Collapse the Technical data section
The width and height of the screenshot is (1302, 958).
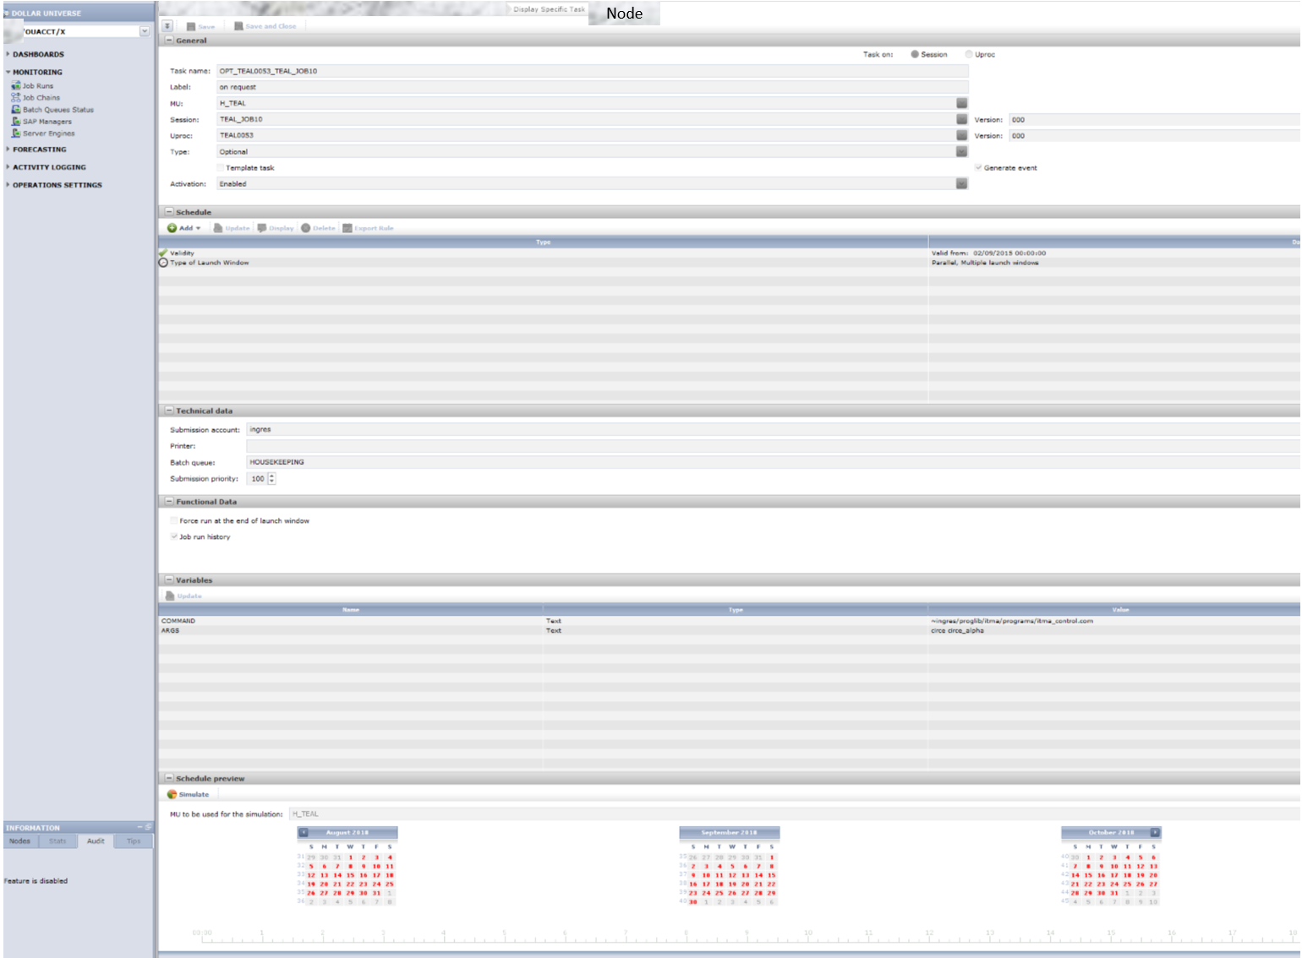(169, 411)
